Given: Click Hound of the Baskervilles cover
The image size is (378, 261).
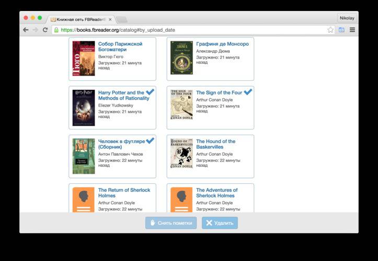Looking at the screenshot, I should [181, 153].
